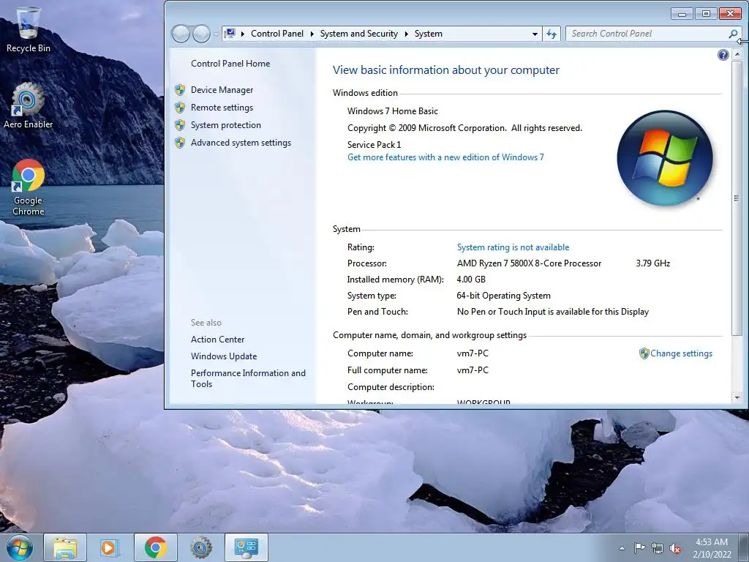This screenshot has height=562, width=749.
Task: Open the Action Center flag tray icon
Action: coord(639,547)
